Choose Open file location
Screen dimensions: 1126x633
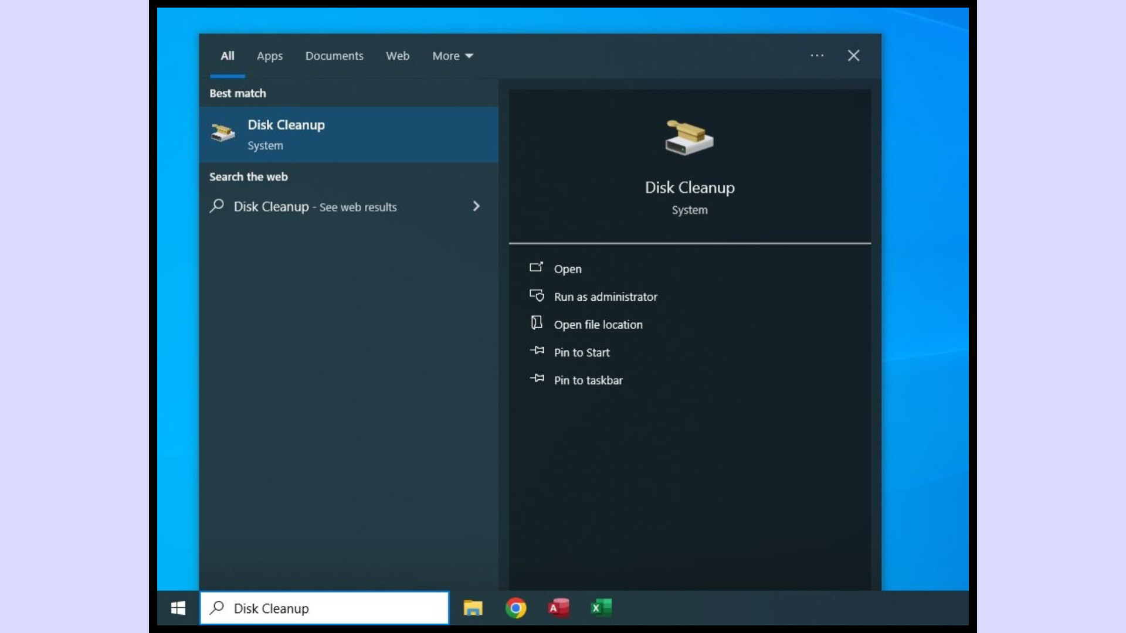coord(598,325)
